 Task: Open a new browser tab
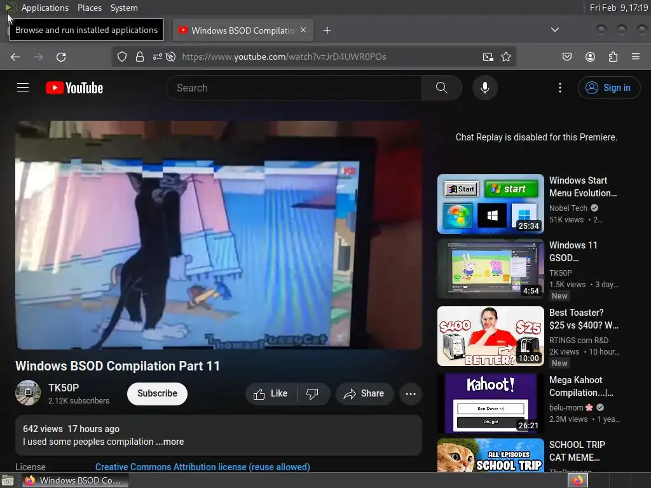(x=327, y=30)
